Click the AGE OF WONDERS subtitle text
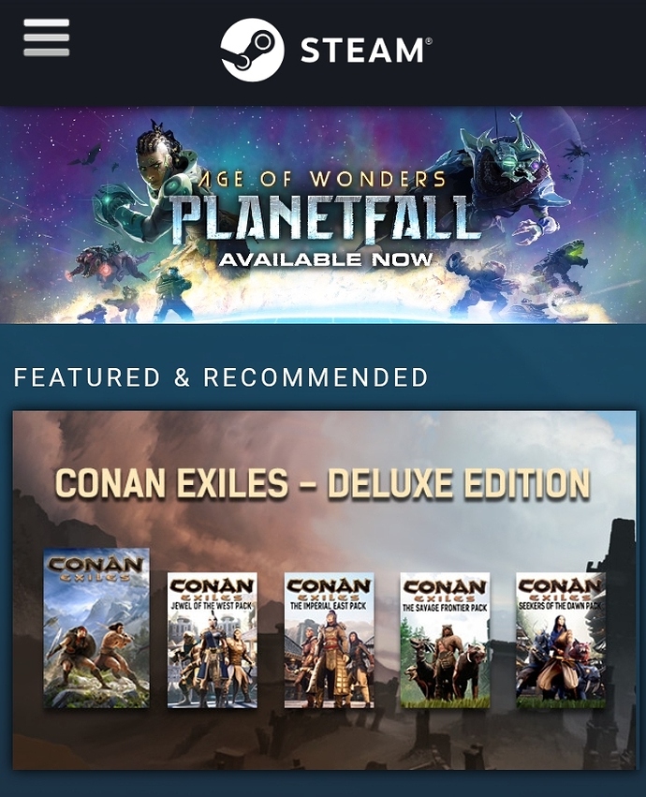 (x=321, y=179)
